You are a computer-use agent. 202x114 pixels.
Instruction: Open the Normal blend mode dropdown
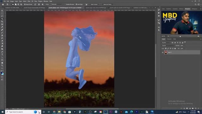click(168, 46)
